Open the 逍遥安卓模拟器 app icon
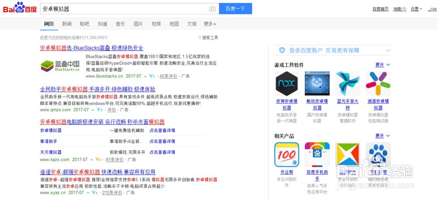The image size is (438, 200). [378, 83]
